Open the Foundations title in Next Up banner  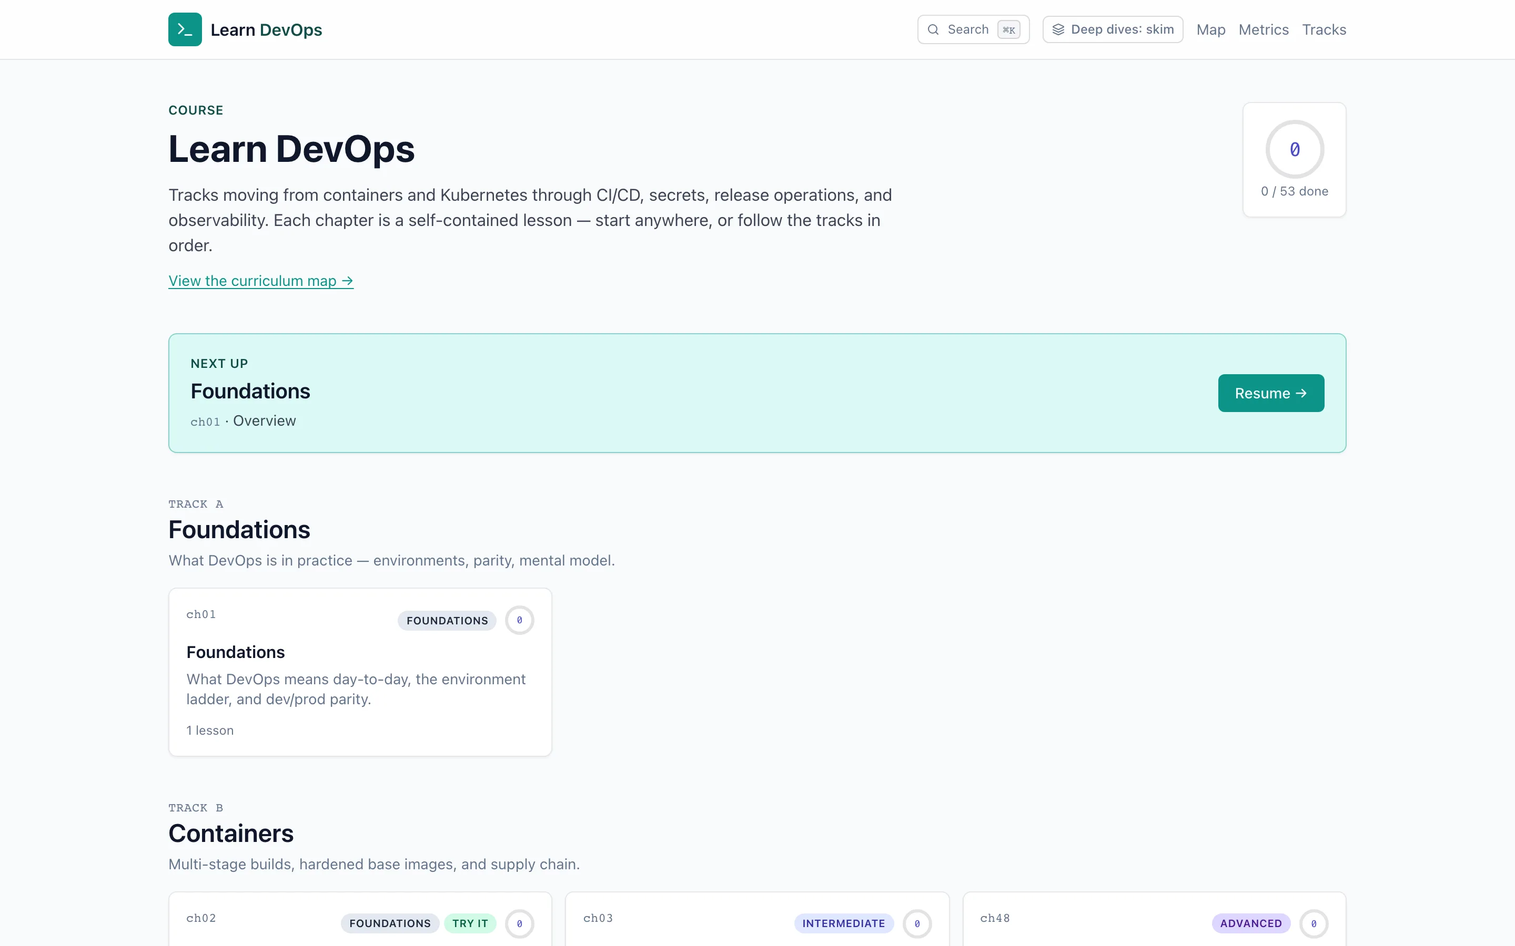pyautogui.click(x=250, y=391)
